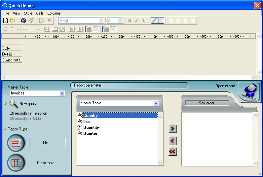
Task: Select the List report type button
Action: coord(16,143)
